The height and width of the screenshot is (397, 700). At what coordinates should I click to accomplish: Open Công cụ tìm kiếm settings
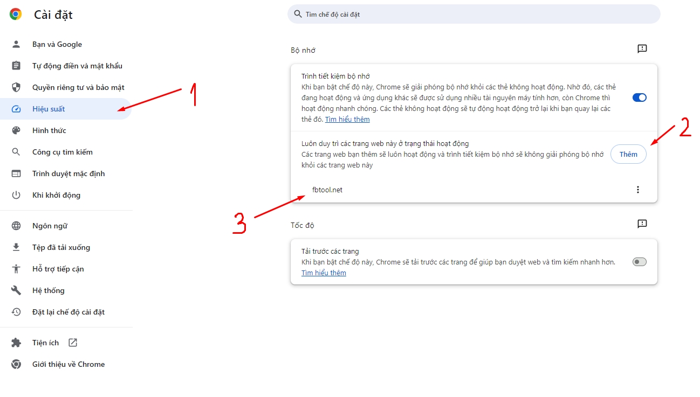pyautogui.click(x=62, y=152)
